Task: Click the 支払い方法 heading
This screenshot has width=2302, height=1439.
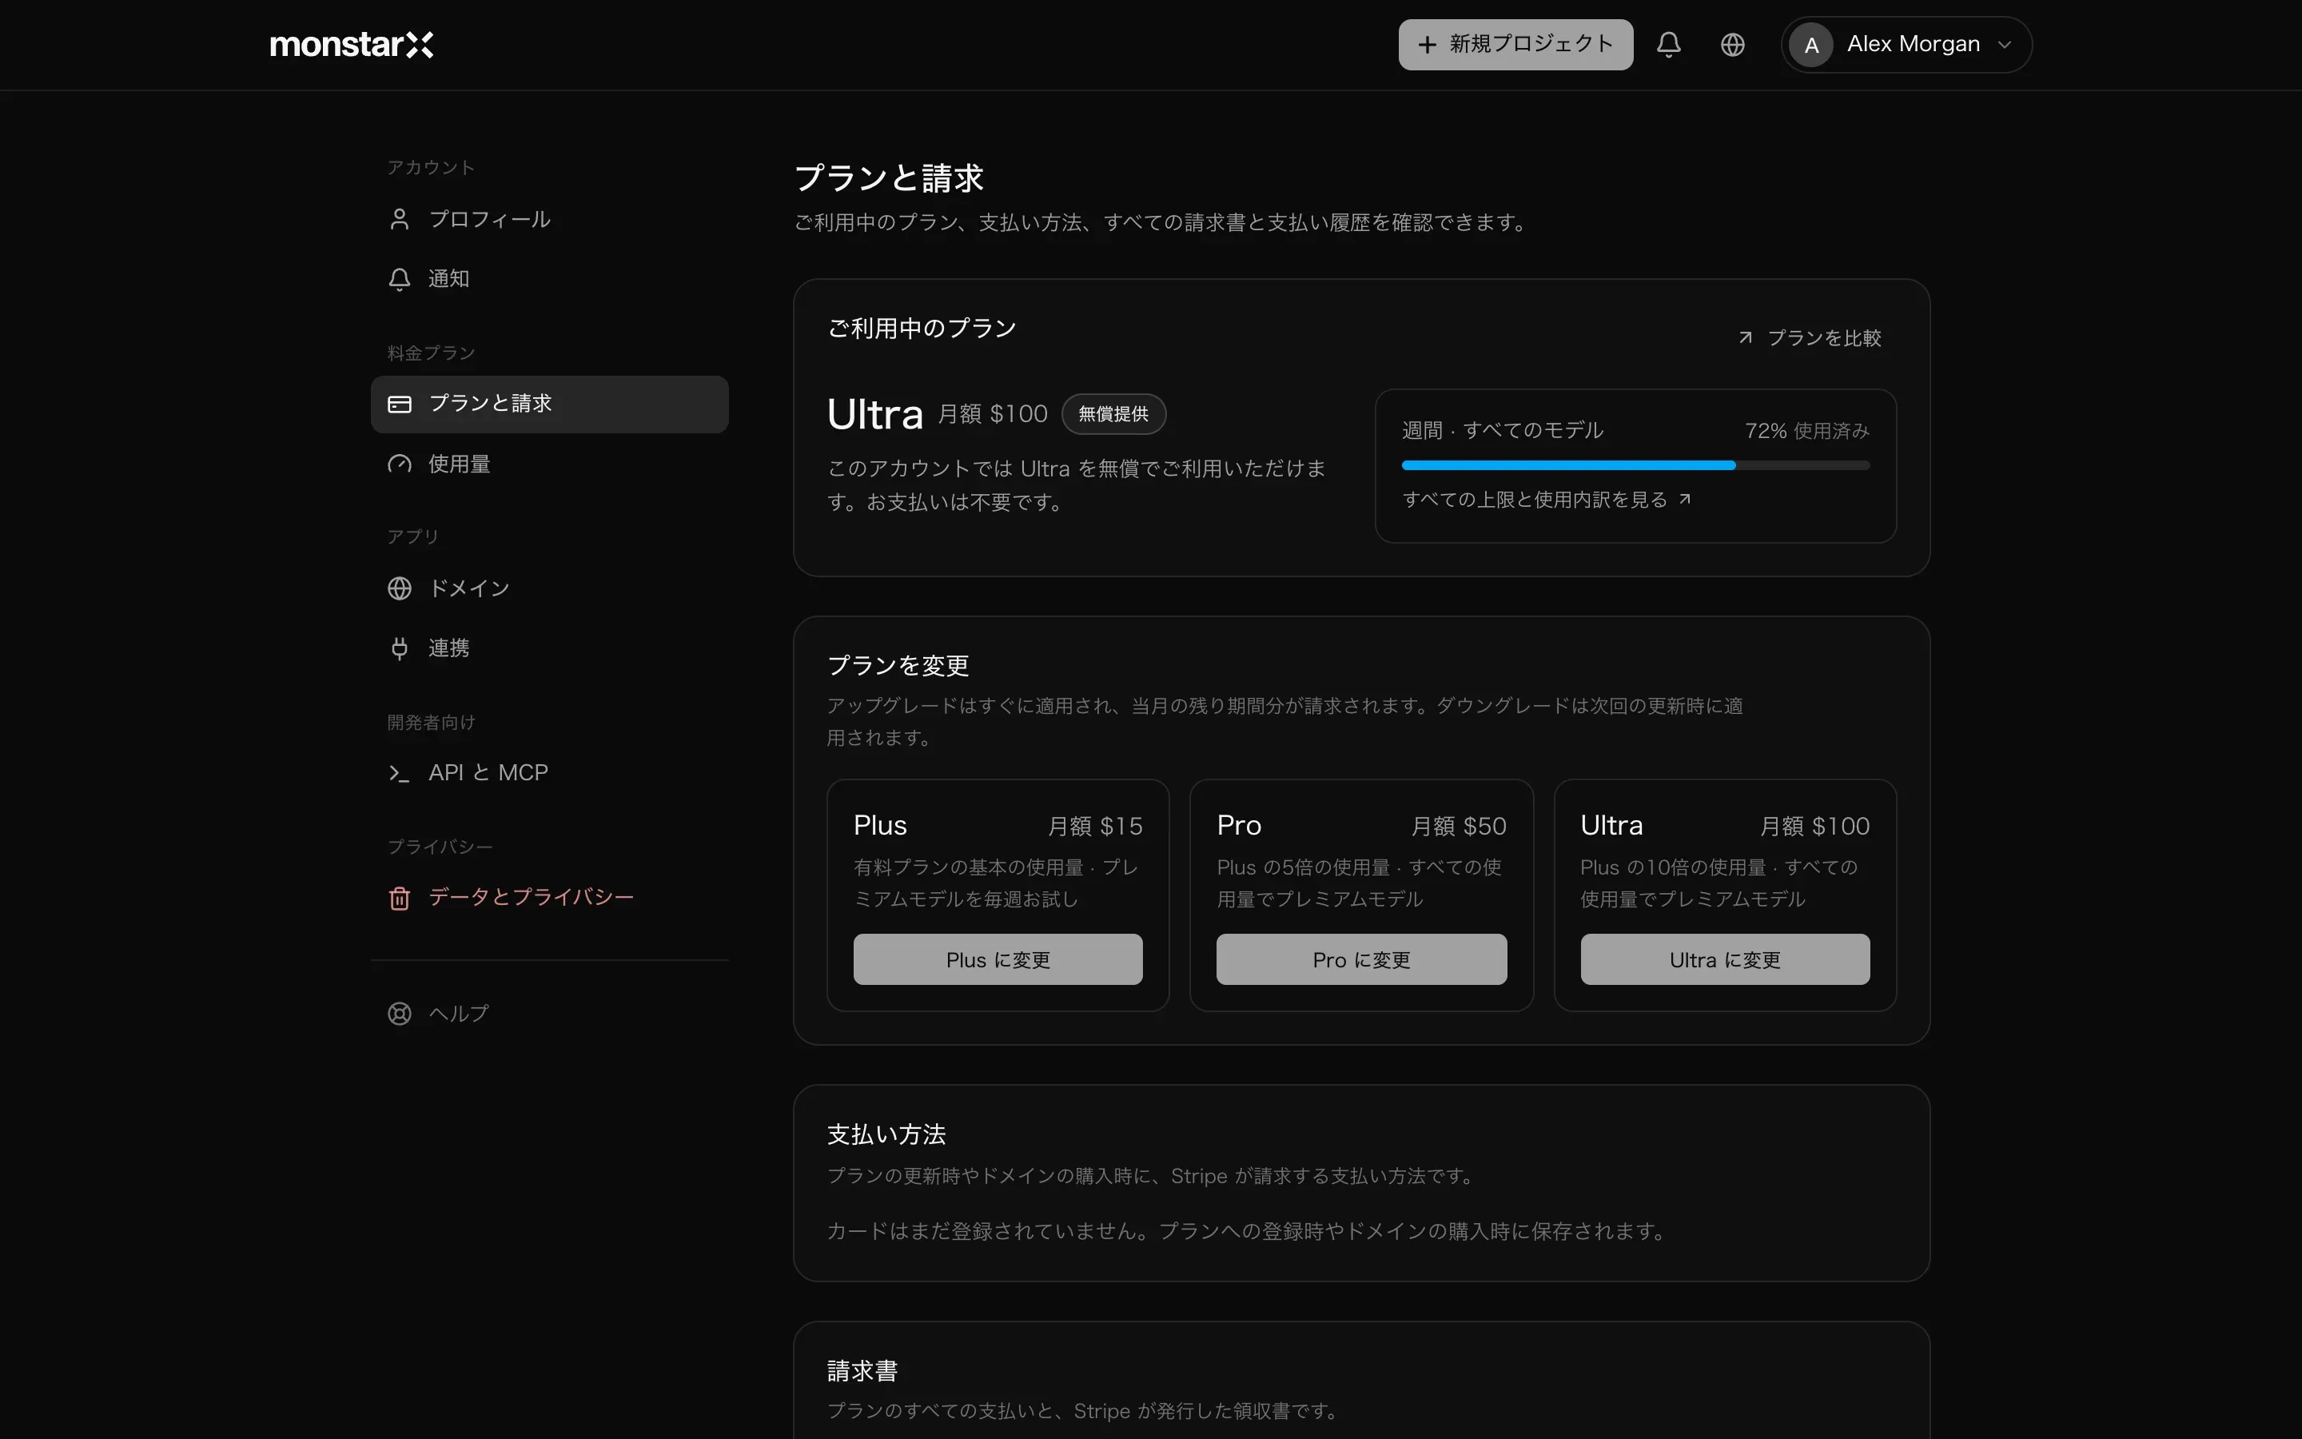Action: (886, 1134)
